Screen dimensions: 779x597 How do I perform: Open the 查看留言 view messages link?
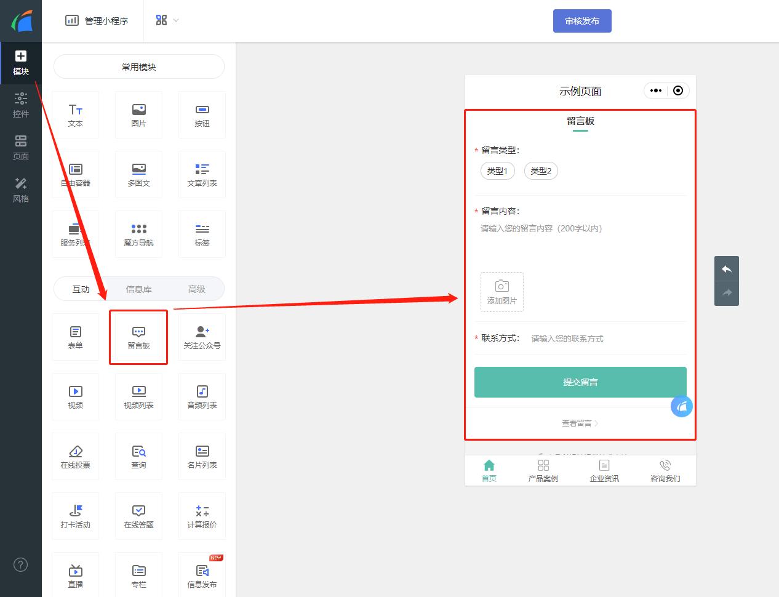(579, 423)
